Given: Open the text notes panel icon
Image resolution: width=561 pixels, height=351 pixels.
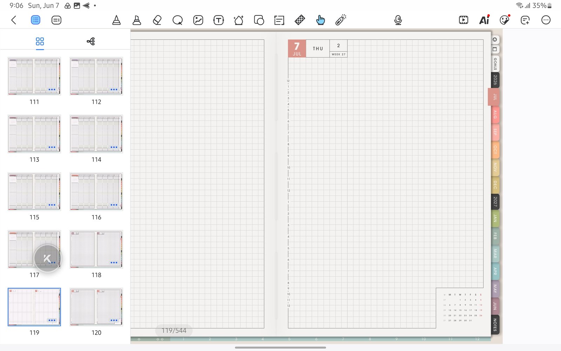Looking at the screenshot, I should pyautogui.click(x=56, y=20).
